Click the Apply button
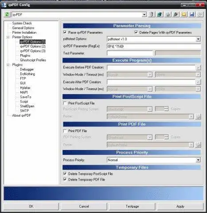Viewport: 207px width, 213px height. coord(180,206)
